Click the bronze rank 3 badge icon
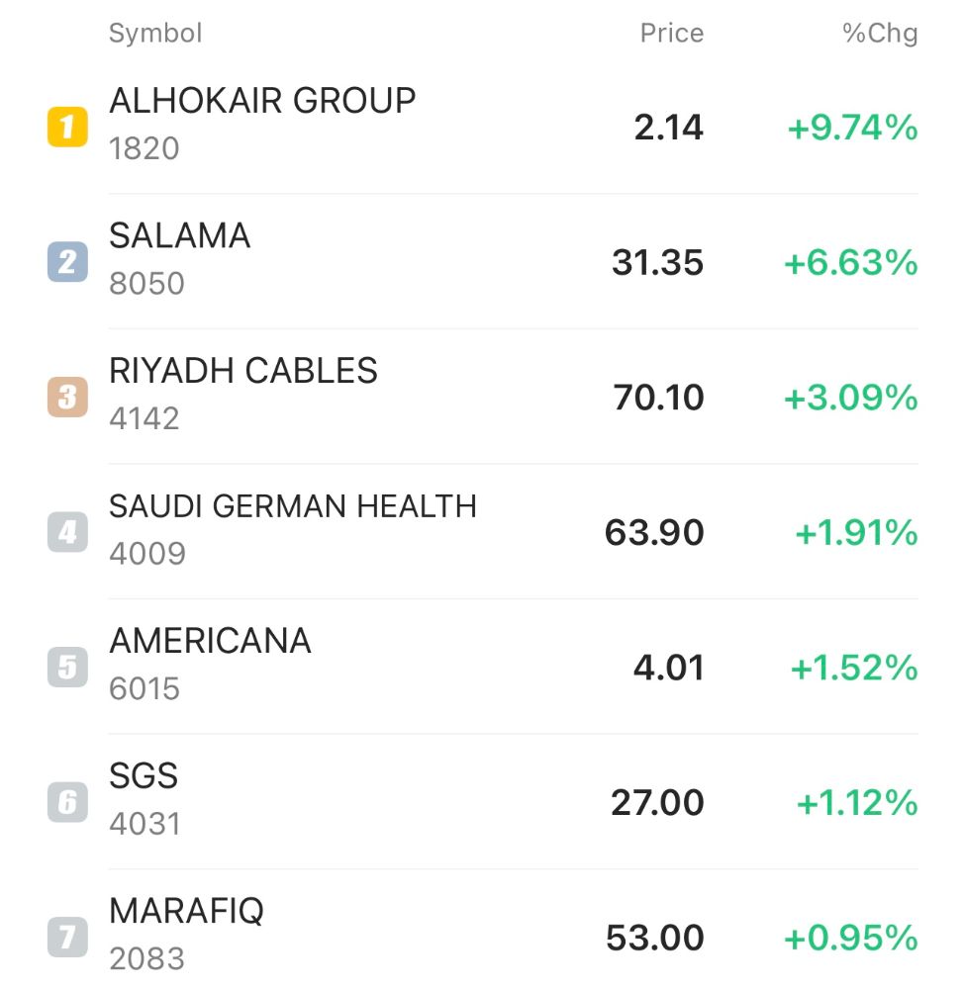This screenshot has width=964, height=989. tap(67, 398)
